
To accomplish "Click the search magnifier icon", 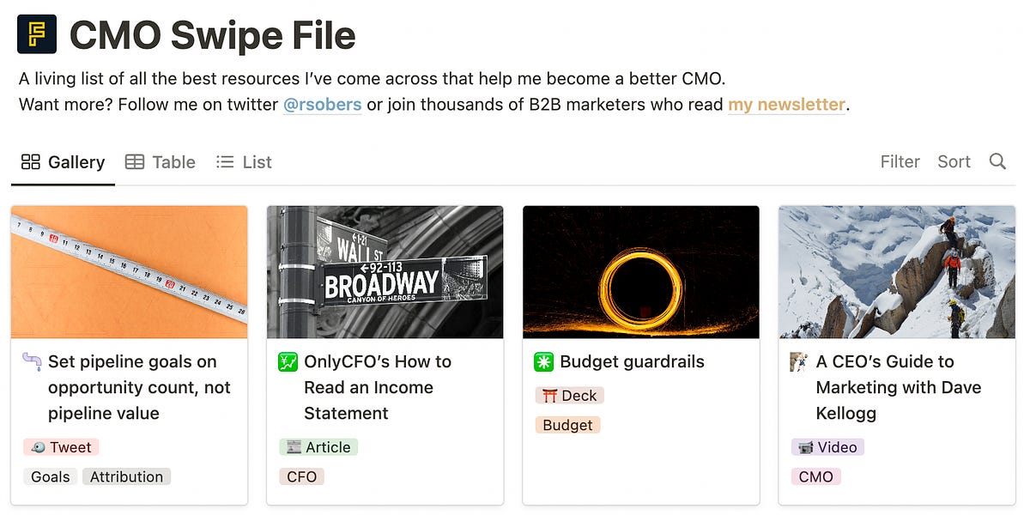I will 998,161.
